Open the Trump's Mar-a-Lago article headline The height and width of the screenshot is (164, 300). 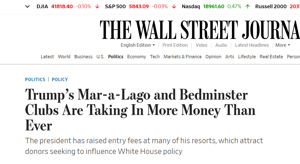click(140, 110)
